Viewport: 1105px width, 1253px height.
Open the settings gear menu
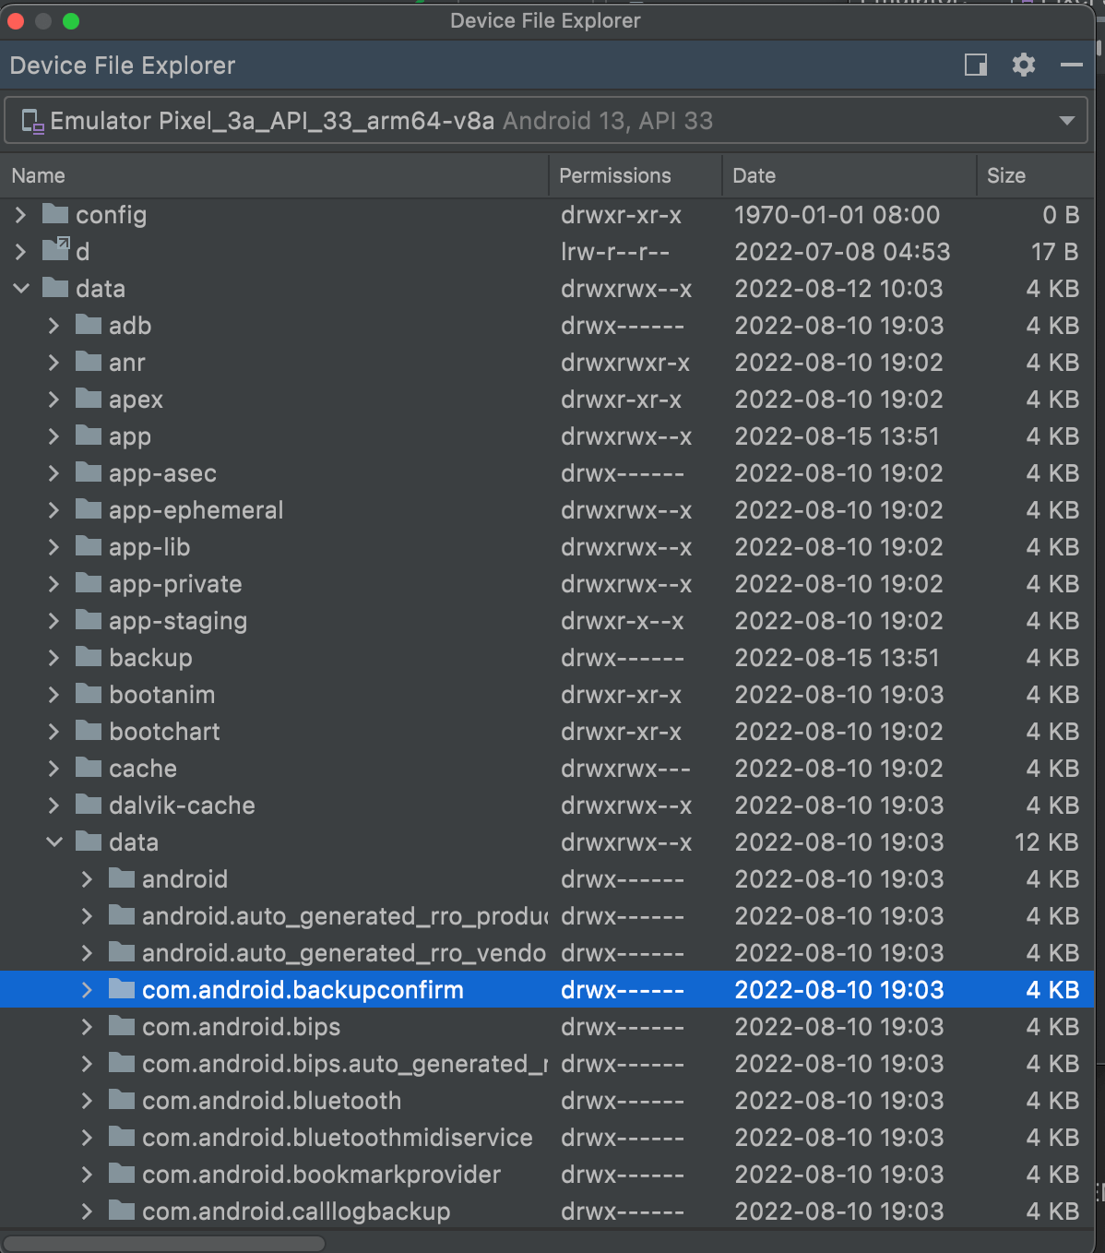[x=1023, y=65]
